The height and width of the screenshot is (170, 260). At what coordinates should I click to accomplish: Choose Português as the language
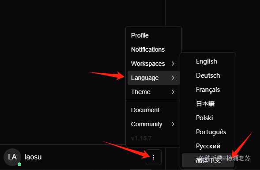pos(208,132)
